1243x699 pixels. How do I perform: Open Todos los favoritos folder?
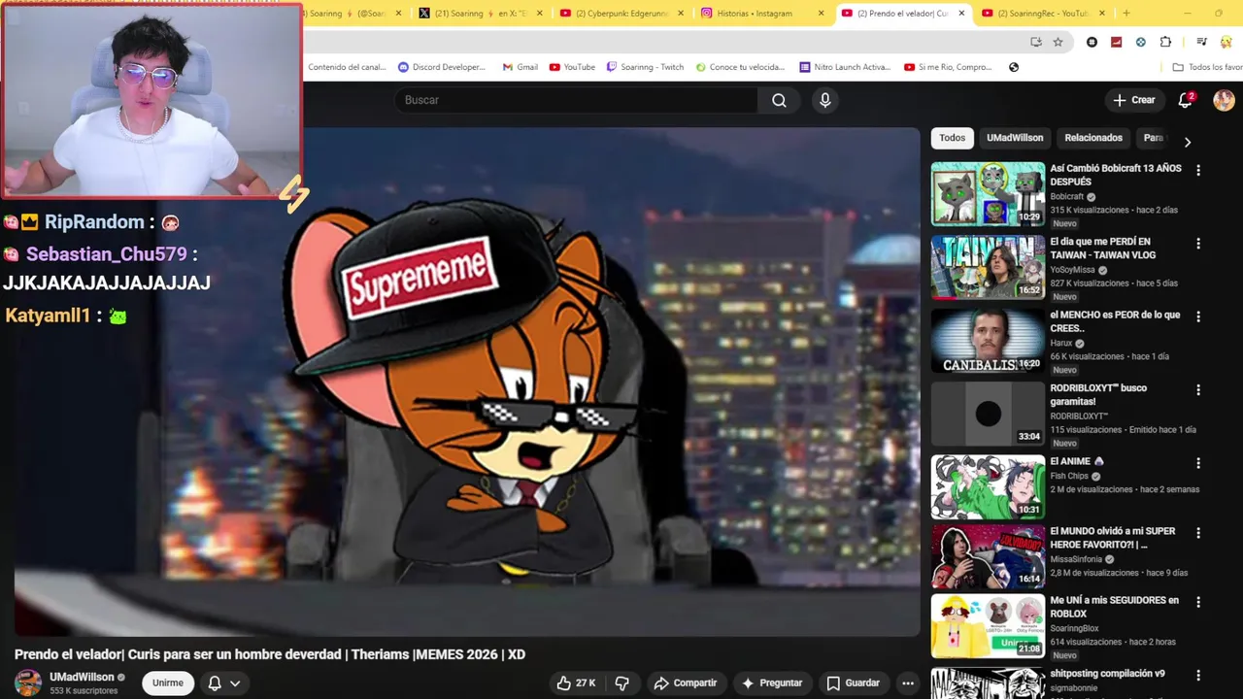[1207, 67]
